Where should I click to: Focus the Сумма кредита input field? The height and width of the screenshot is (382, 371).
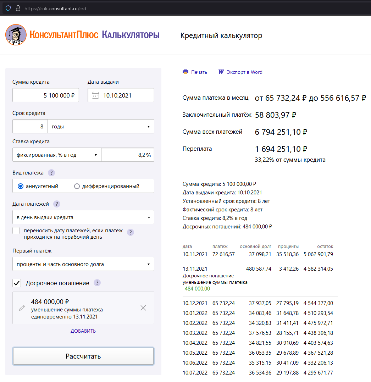[46, 95]
